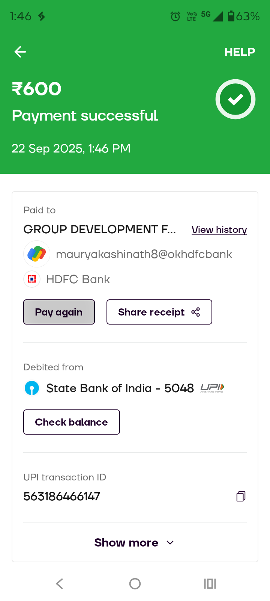Tap the alarm icon in status bar

pos(175,16)
